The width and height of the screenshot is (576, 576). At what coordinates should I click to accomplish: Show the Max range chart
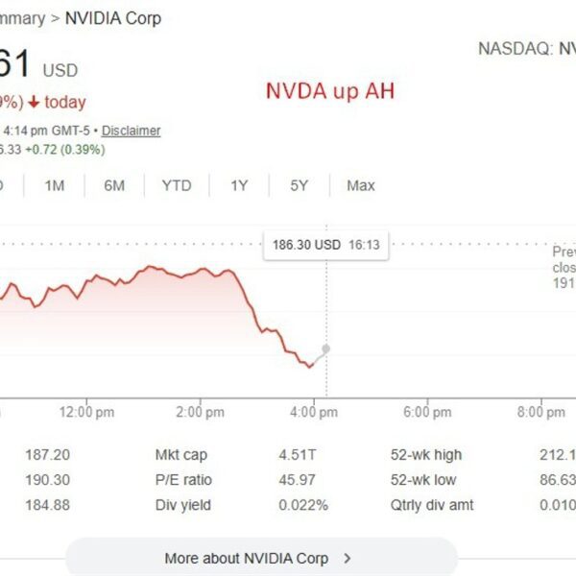(x=361, y=185)
